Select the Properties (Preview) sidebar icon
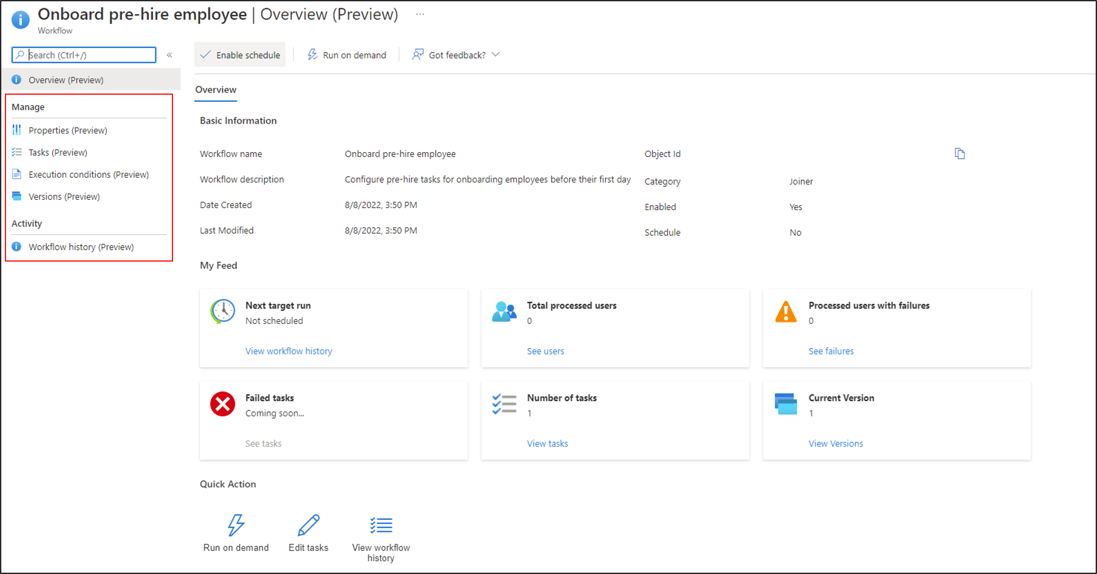The image size is (1097, 574). point(16,130)
